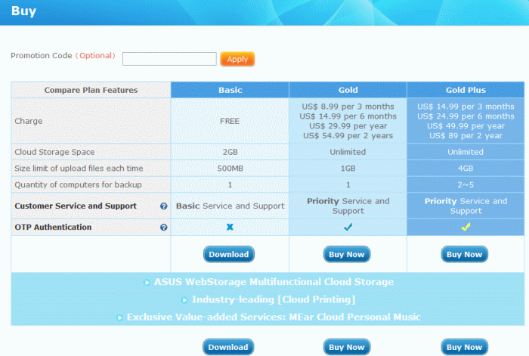Screen dimensions: 529x356
Task: Click the 500MB upload limit cell
Action: click(230, 169)
